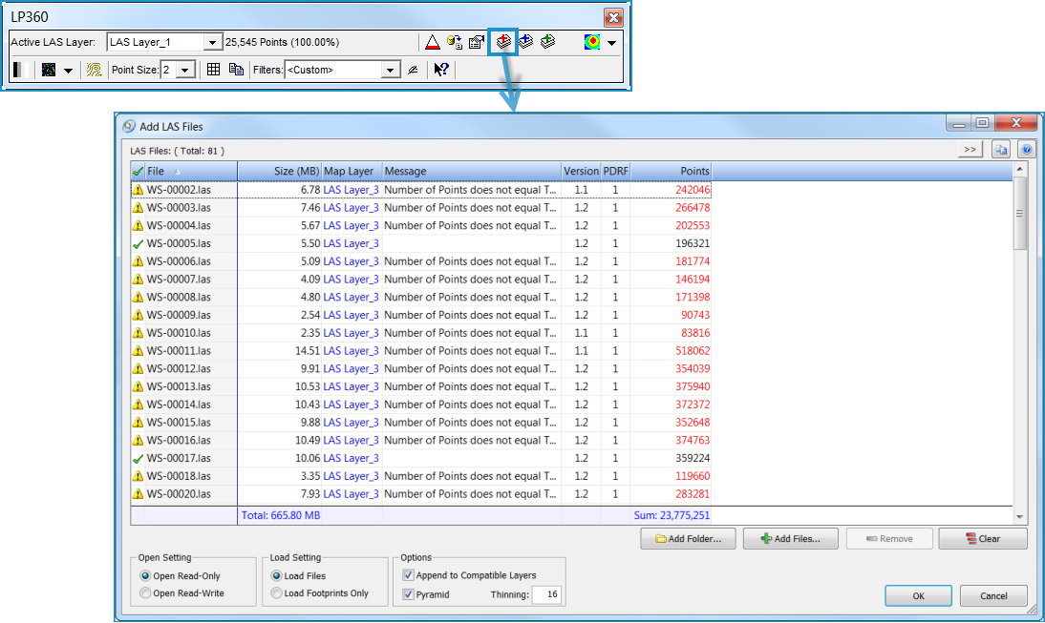Click warning icon beside WS-00020.las
Image resolution: width=1045 pixels, height=623 pixels.
point(138,494)
